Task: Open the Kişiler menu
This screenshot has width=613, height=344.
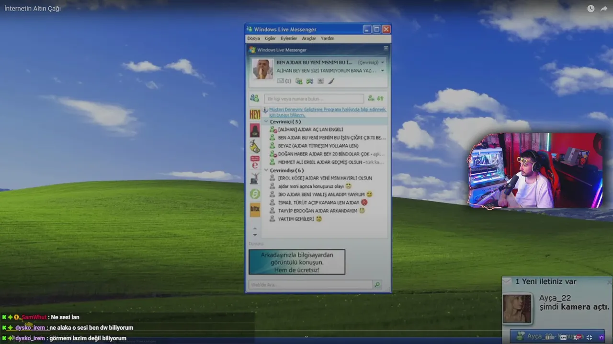Action: pyautogui.click(x=270, y=38)
